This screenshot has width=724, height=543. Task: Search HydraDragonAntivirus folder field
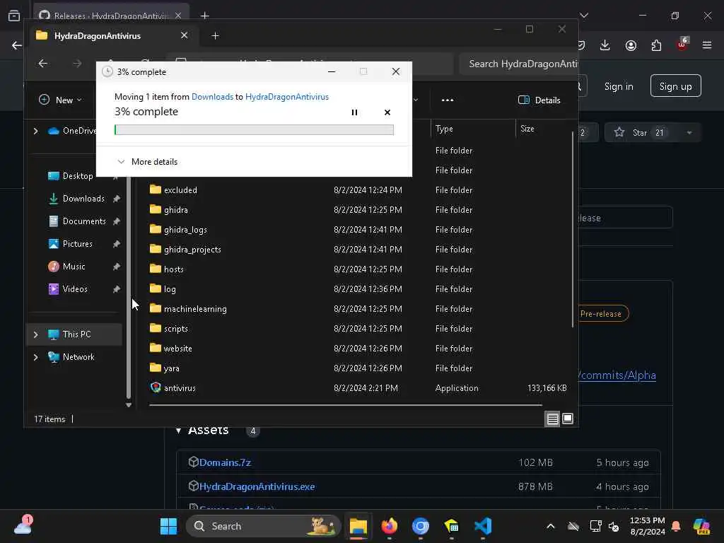(x=520, y=64)
